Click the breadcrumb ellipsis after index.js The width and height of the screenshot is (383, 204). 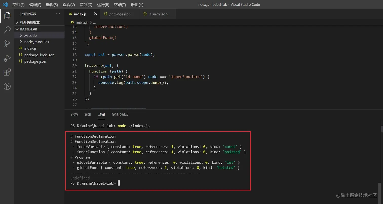(x=94, y=22)
